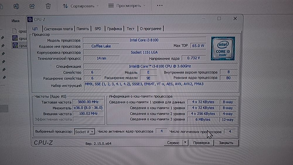This screenshot has width=293, height=165.
Task: Click the Socket 1151 LGA value
Action: point(144,52)
